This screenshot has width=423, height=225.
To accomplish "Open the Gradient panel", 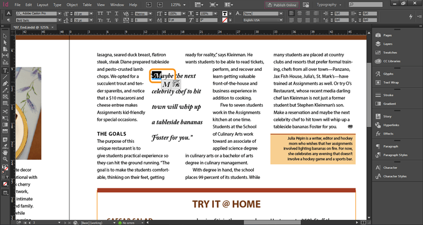I will [x=390, y=103].
